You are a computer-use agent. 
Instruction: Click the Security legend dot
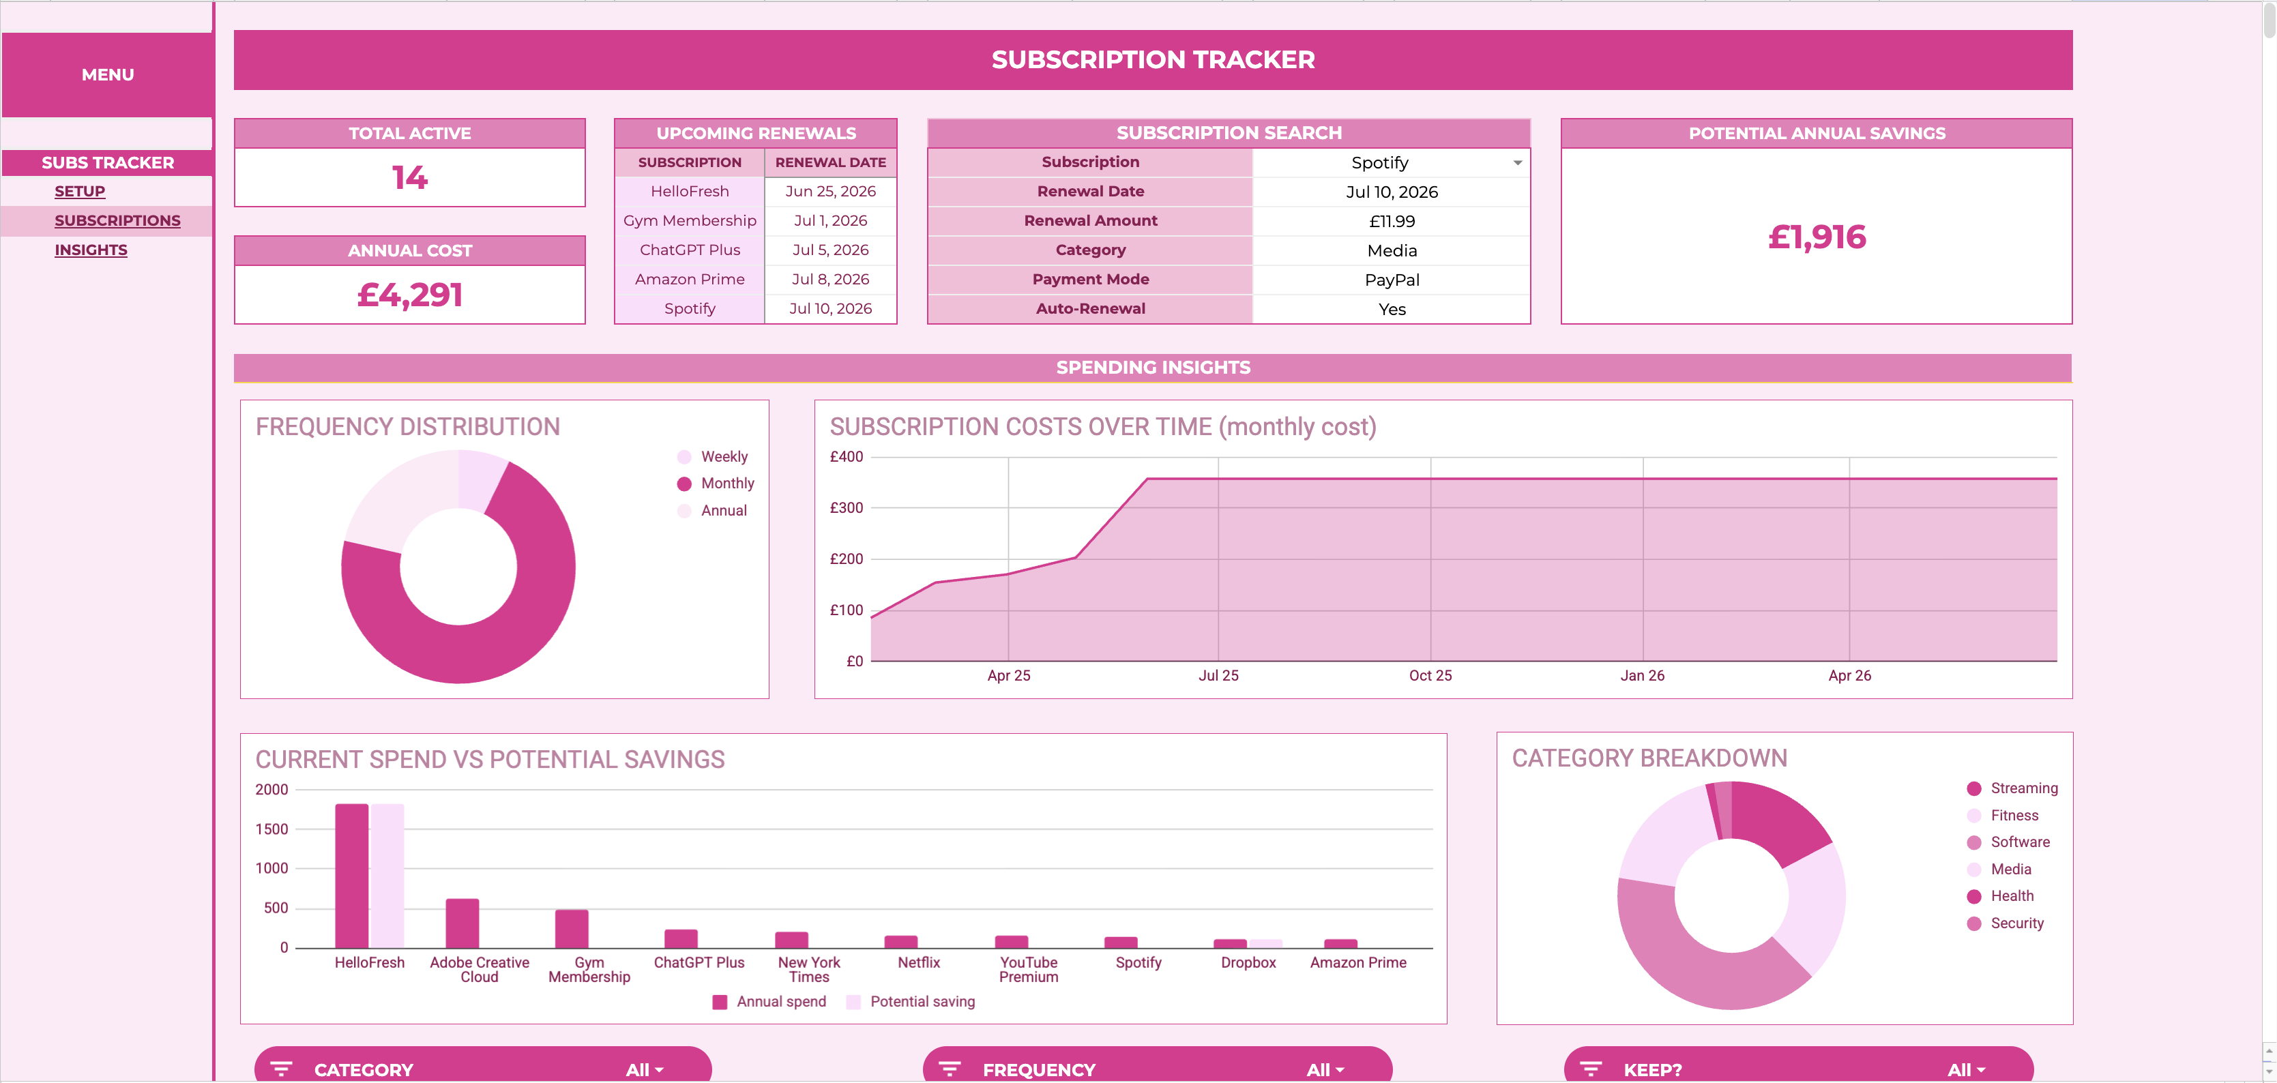pos(1974,924)
